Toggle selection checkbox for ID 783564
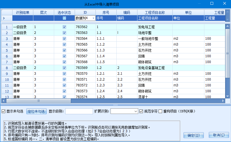231x142 pixels. [64, 39]
